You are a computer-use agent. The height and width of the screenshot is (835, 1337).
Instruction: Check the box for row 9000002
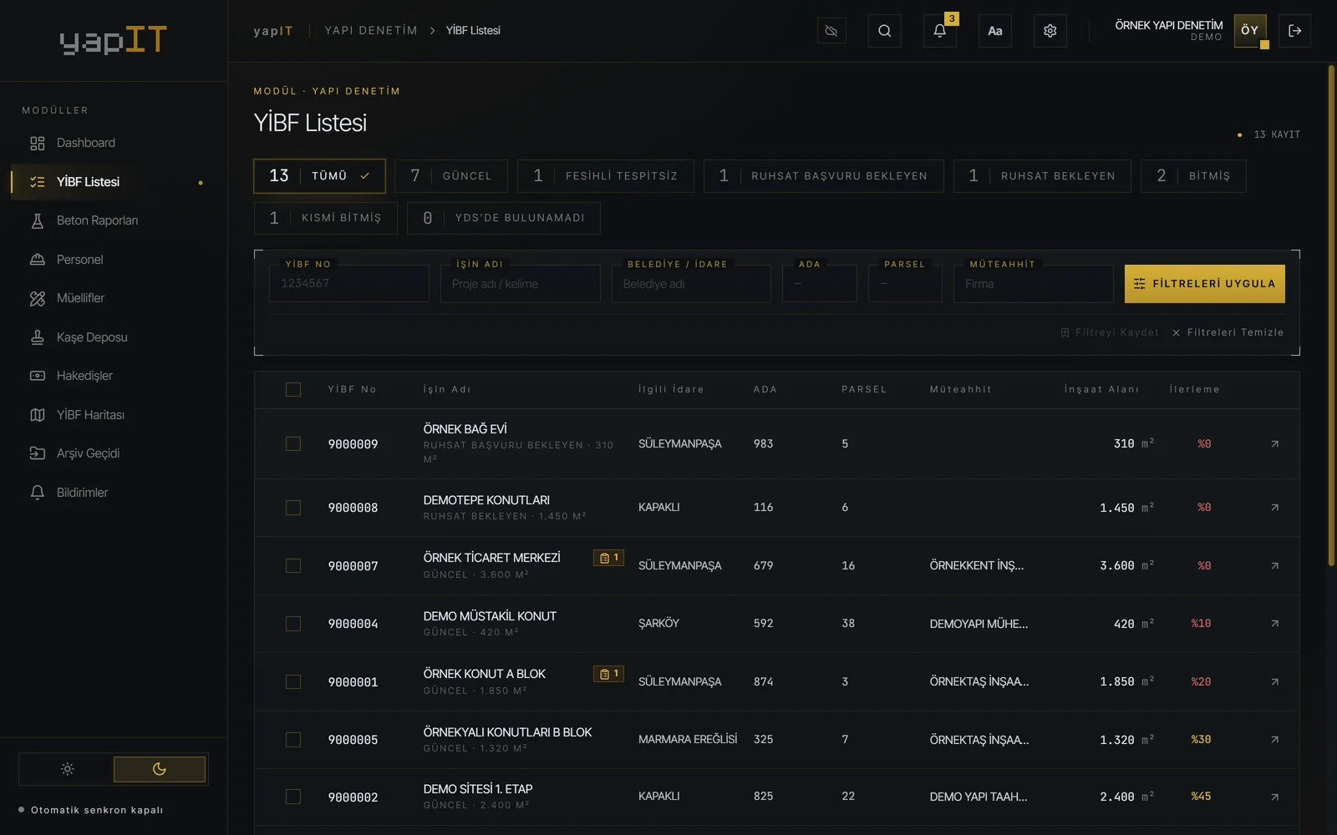click(293, 797)
